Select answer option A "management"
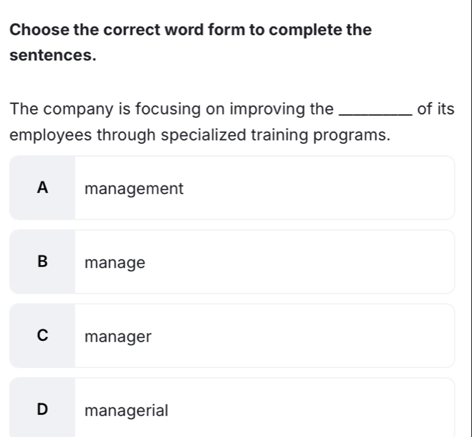 point(232,188)
